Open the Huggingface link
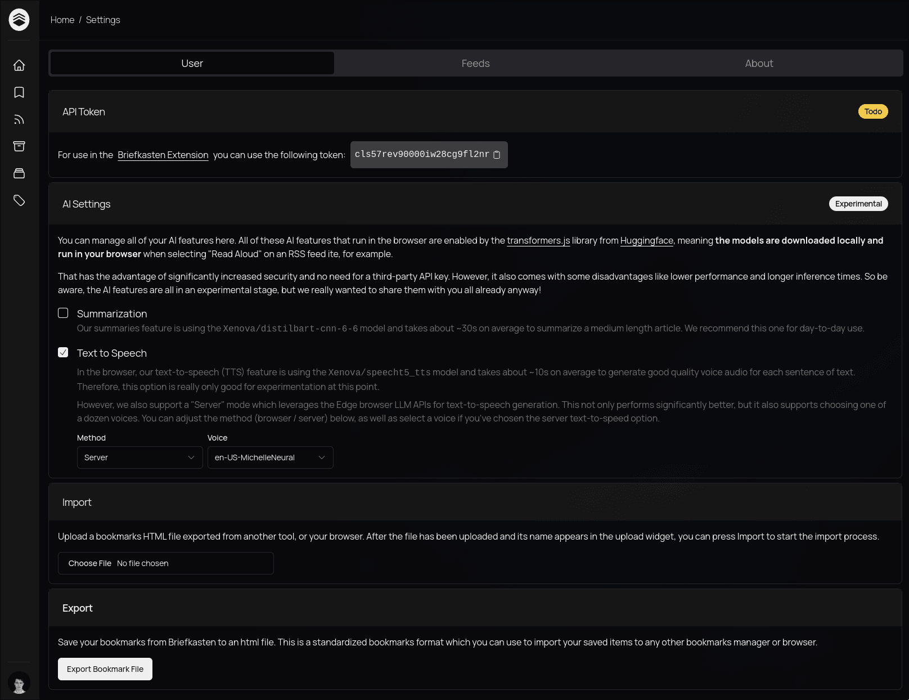The width and height of the screenshot is (909, 700). [x=646, y=240]
